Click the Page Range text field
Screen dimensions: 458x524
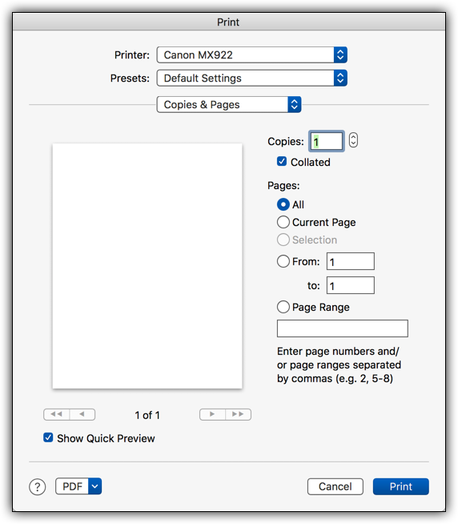(343, 329)
